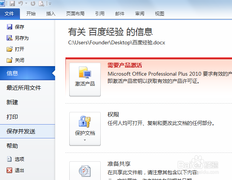The width and height of the screenshot is (232, 180).
Task: Open the Undo history dropdown arrow
Action: pyautogui.click(x=26, y=3)
